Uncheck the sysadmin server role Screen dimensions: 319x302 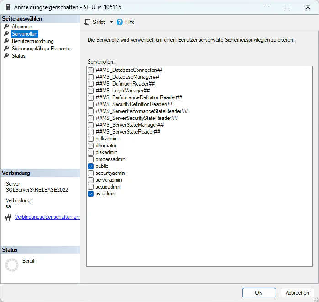91,194
